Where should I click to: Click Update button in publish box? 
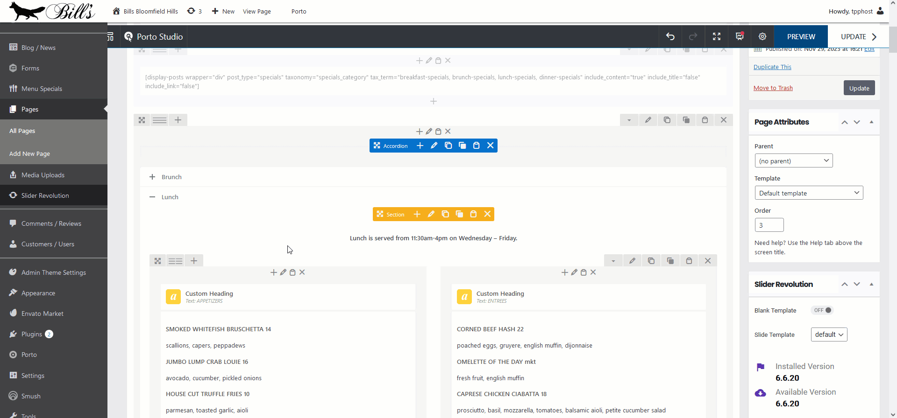pos(859,88)
